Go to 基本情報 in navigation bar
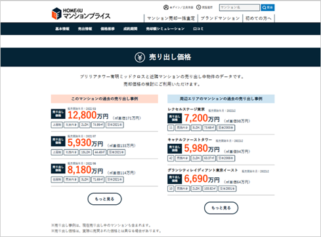Screen dimensions: 321x237 point(62,29)
